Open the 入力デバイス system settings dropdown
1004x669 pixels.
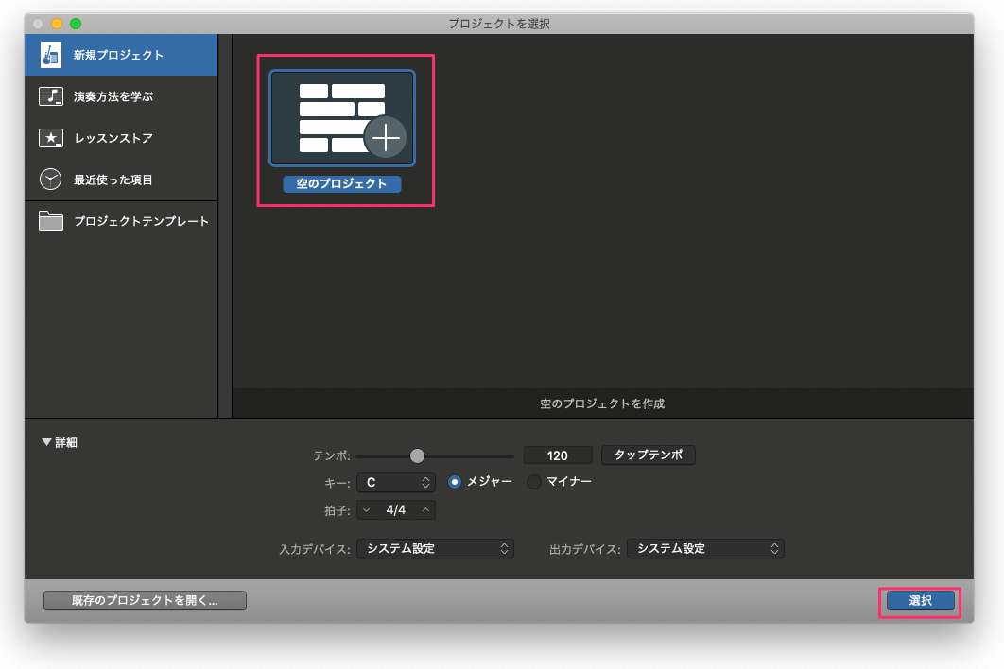[435, 548]
